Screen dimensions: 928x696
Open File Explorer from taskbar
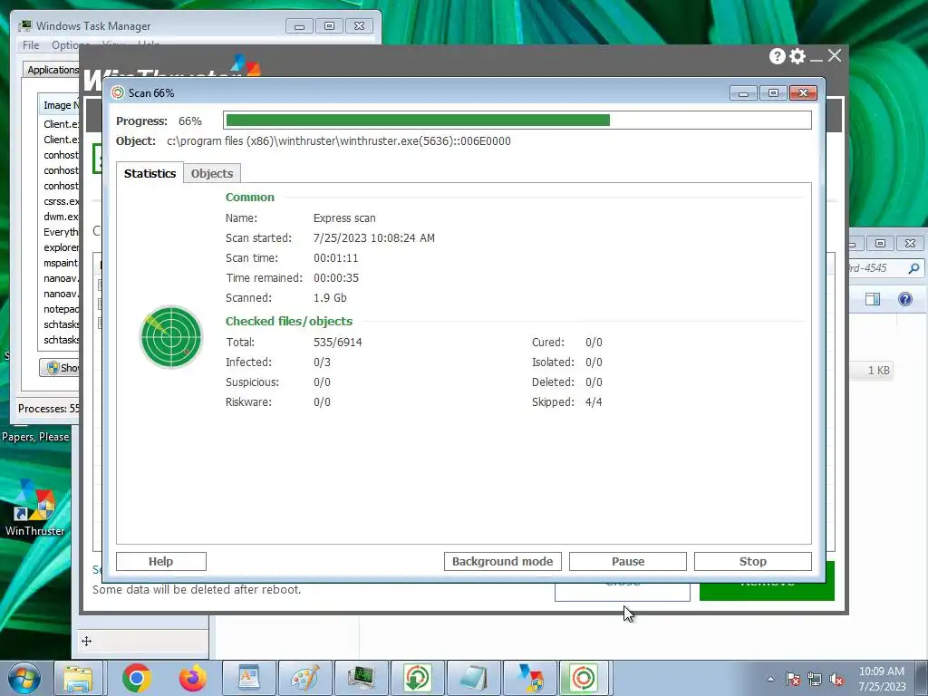tap(78, 678)
